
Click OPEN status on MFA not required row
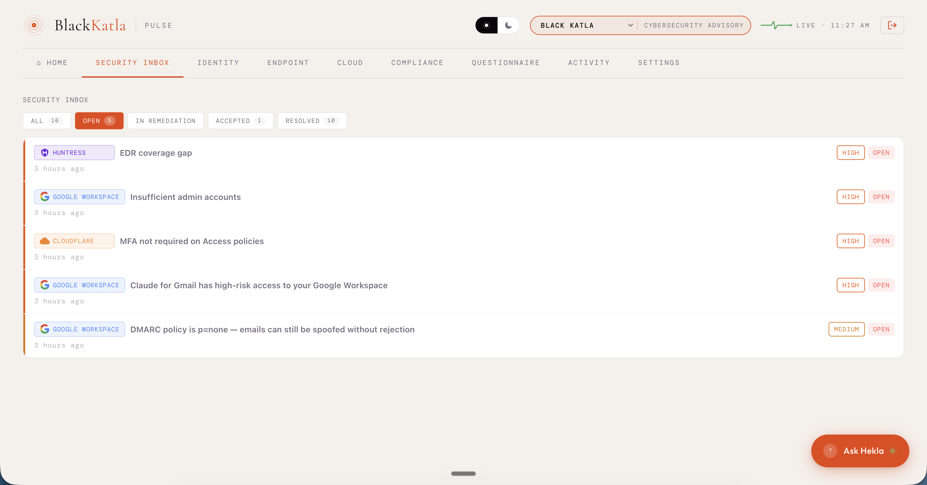pos(881,241)
